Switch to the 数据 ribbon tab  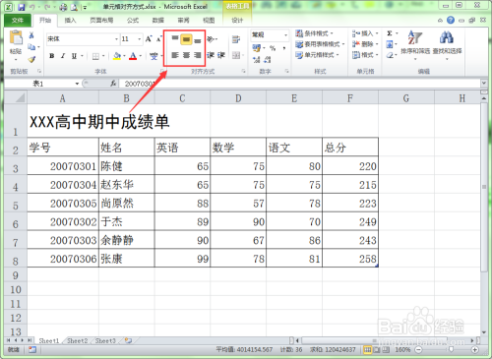158,21
